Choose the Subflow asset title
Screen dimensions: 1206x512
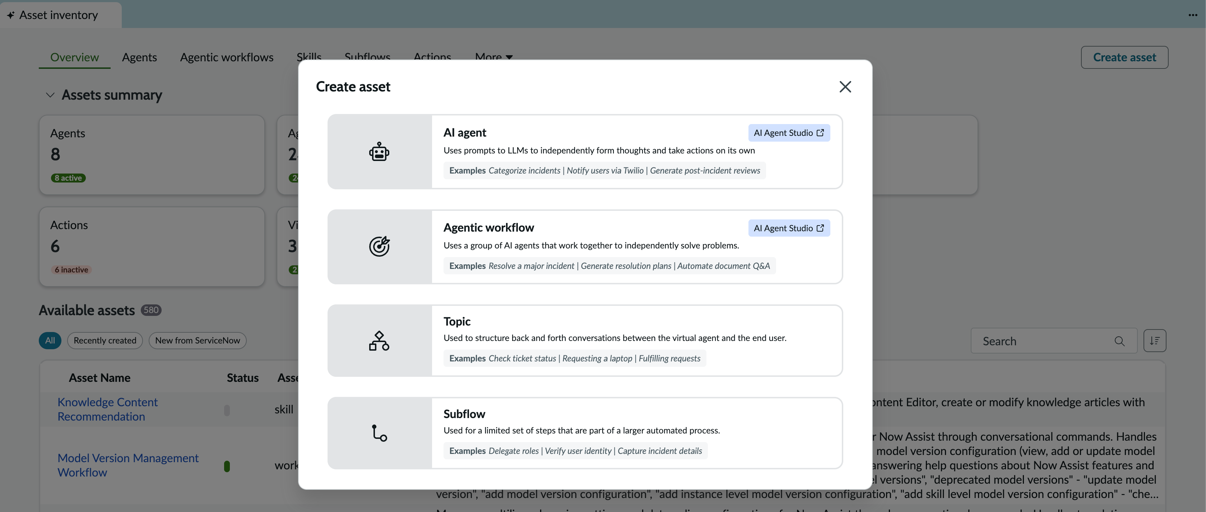pos(464,414)
